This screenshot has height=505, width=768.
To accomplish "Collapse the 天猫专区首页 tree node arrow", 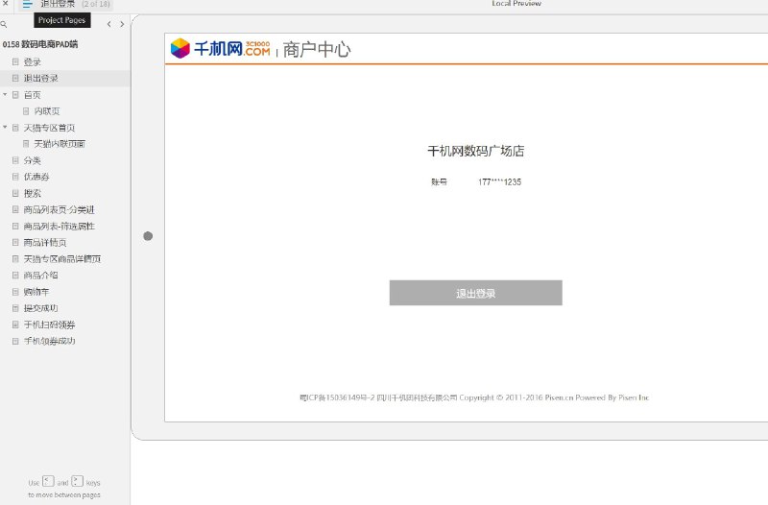I will [5, 128].
